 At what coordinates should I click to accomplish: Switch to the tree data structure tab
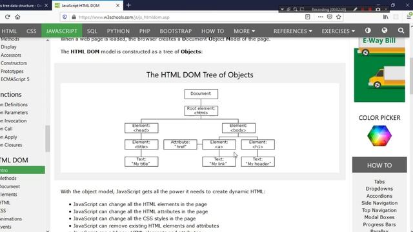pyautogui.click(x=21, y=5)
